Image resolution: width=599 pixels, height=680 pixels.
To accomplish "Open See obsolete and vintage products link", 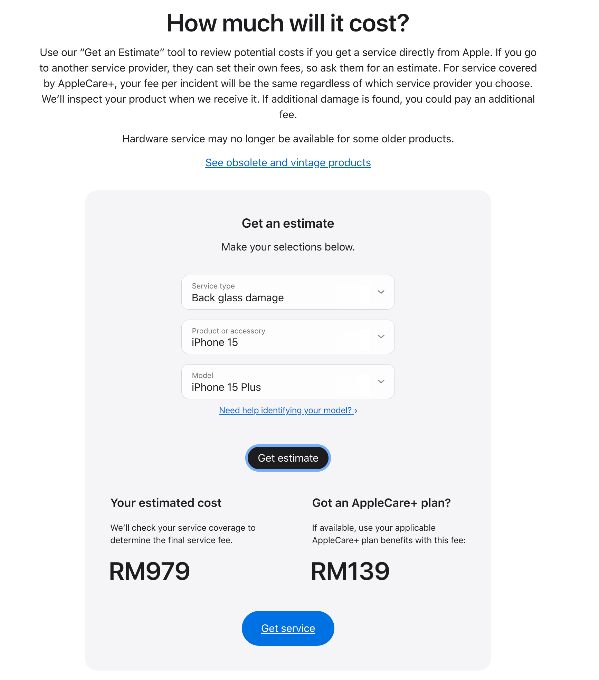I will click(x=288, y=163).
